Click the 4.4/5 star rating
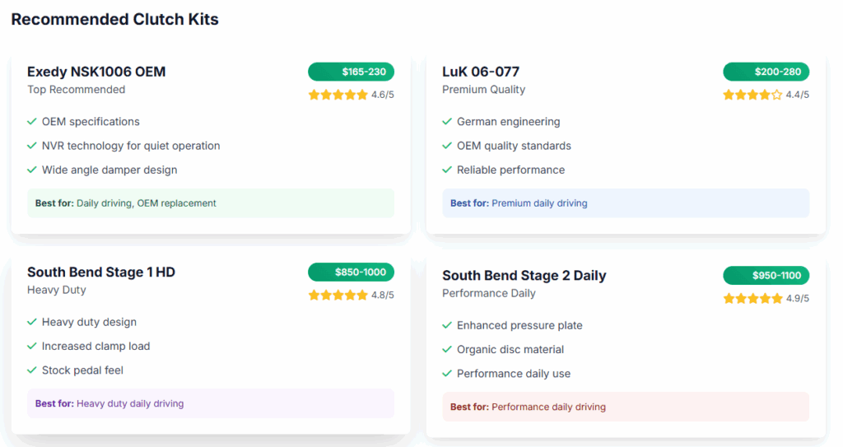 pos(766,95)
